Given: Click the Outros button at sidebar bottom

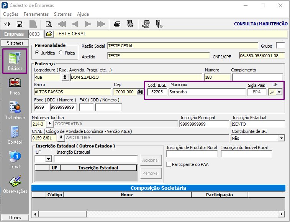Looking at the screenshot, I should pos(15,217).
